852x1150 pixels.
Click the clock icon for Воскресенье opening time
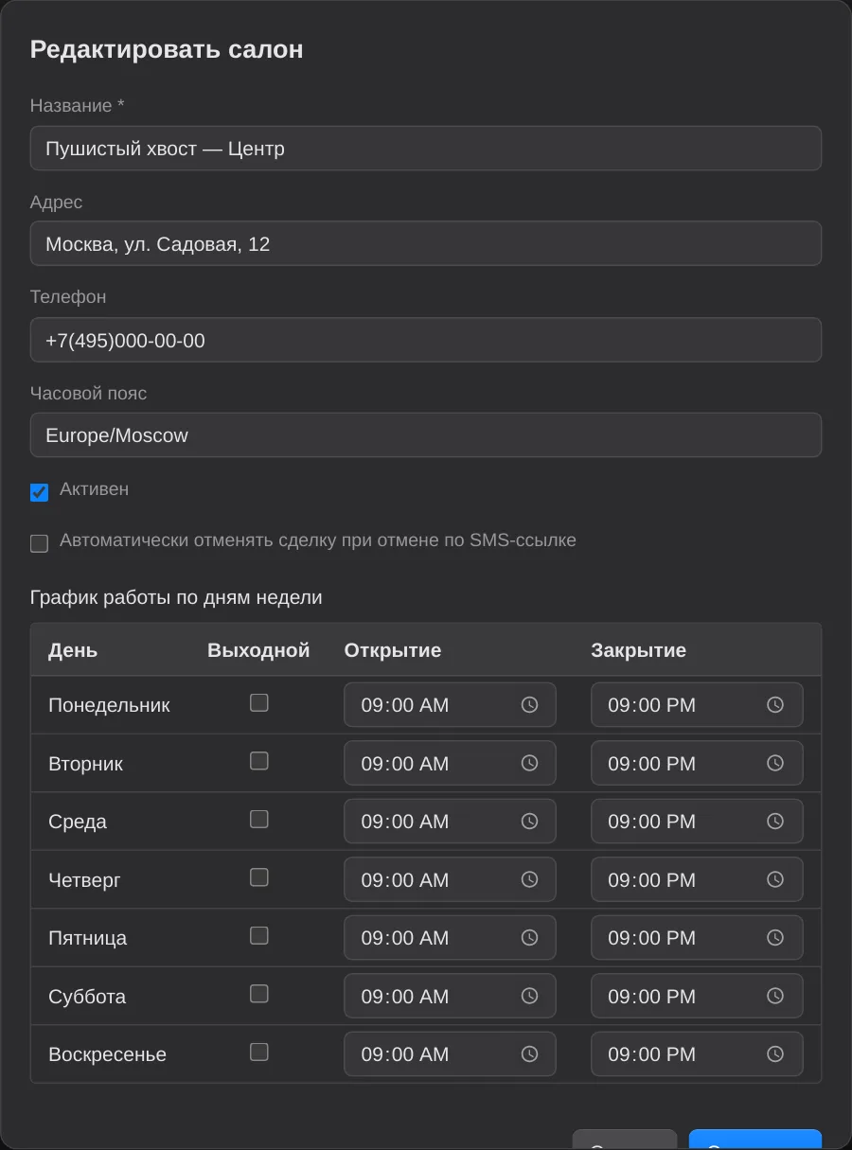pos(529,1054)
